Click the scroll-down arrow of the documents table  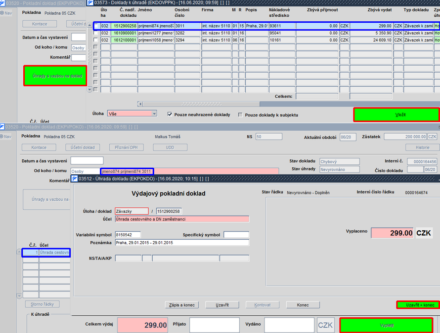point(89,90)
